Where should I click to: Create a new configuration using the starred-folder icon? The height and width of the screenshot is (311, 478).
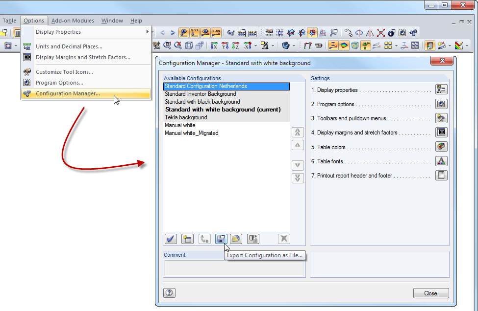tap(187, 239)
